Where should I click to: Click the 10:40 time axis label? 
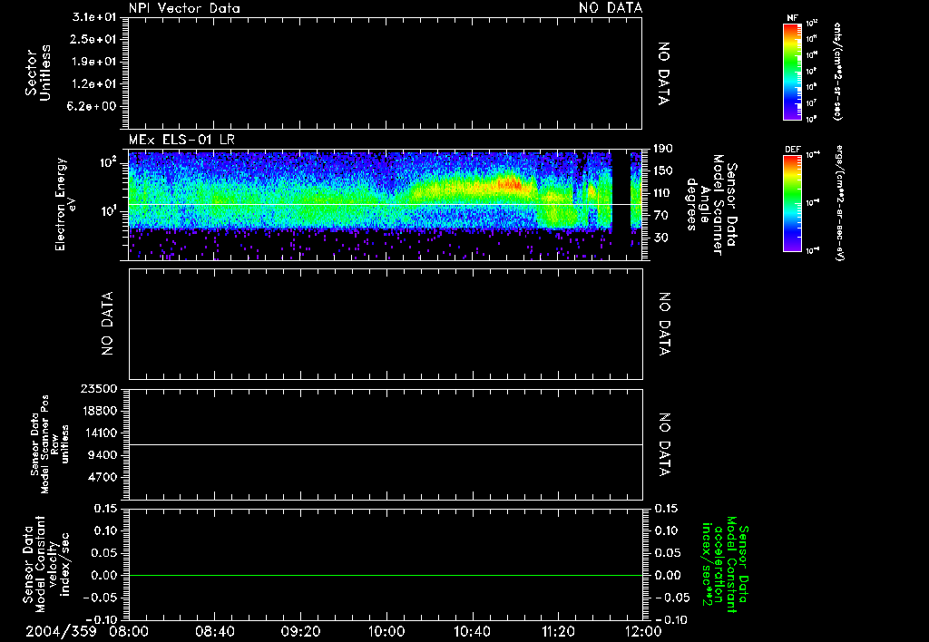point(472,631)
